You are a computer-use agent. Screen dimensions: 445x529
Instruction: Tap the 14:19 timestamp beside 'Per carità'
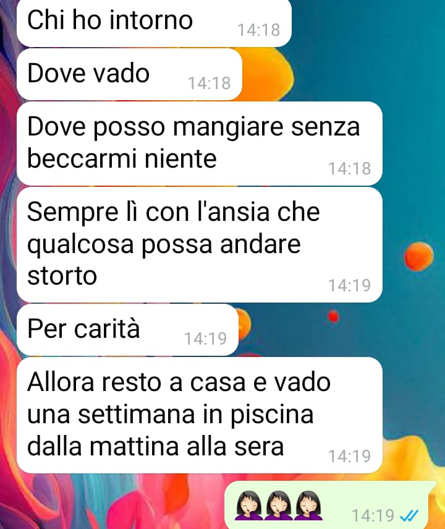pos(206,338)
